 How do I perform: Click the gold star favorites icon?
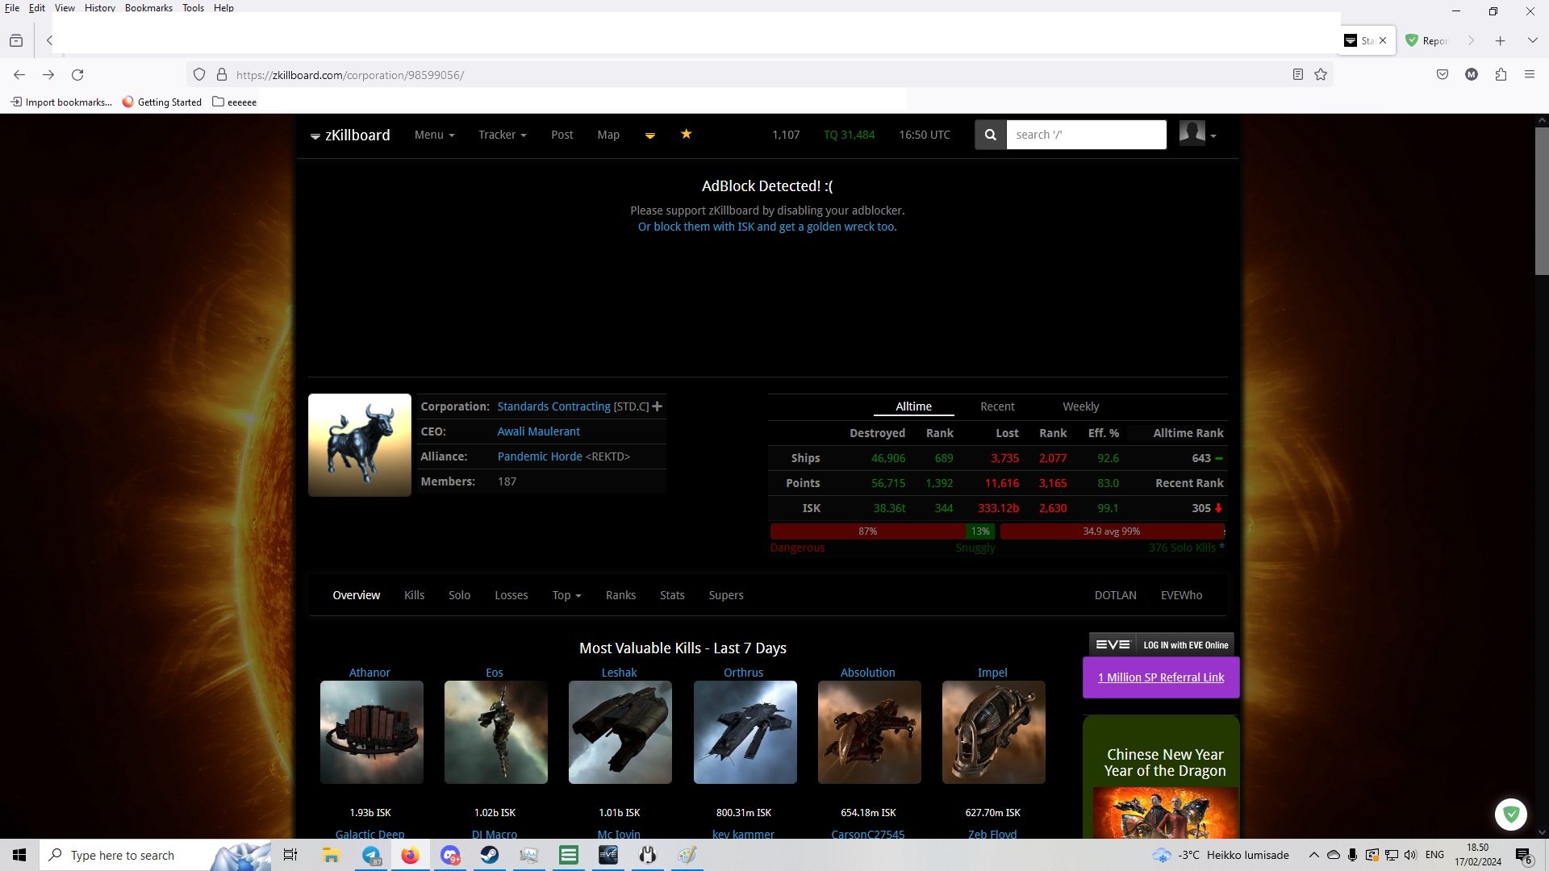686,134
